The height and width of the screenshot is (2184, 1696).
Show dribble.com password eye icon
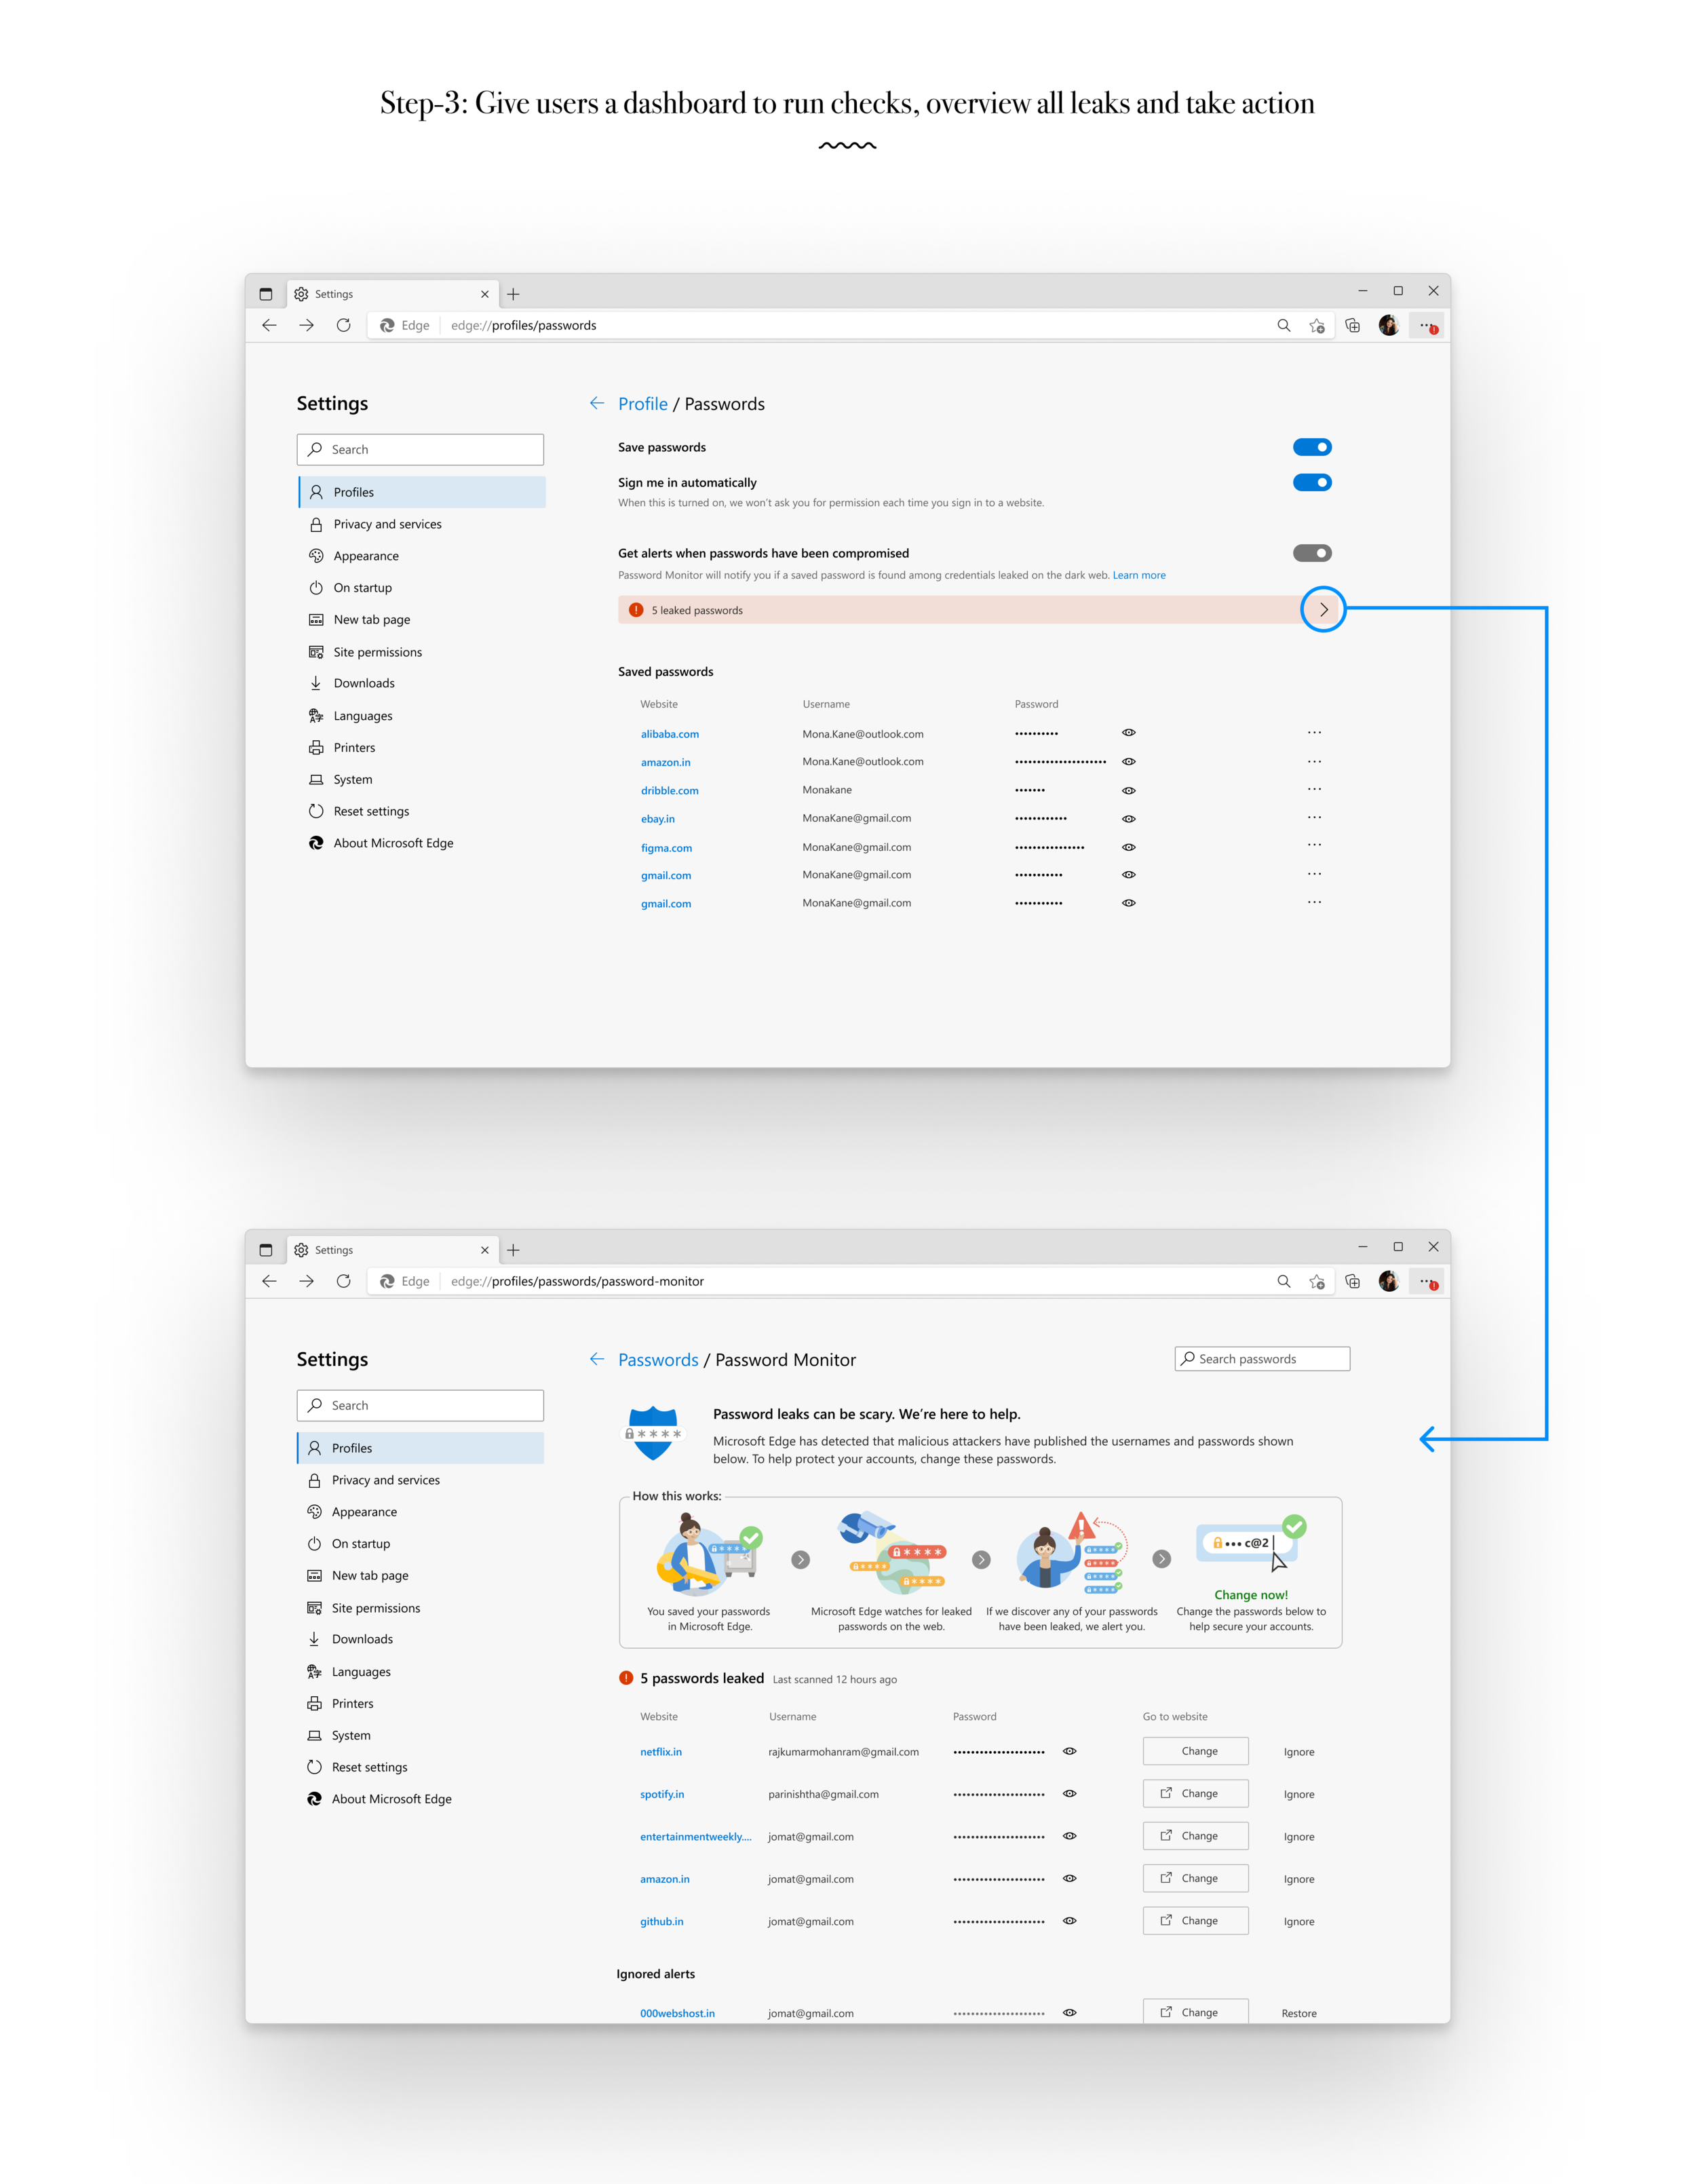[1128, 790]
